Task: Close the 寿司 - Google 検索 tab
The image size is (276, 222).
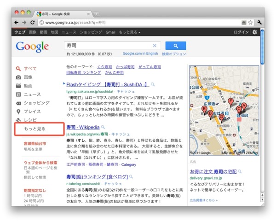Action: pos(88,14)
